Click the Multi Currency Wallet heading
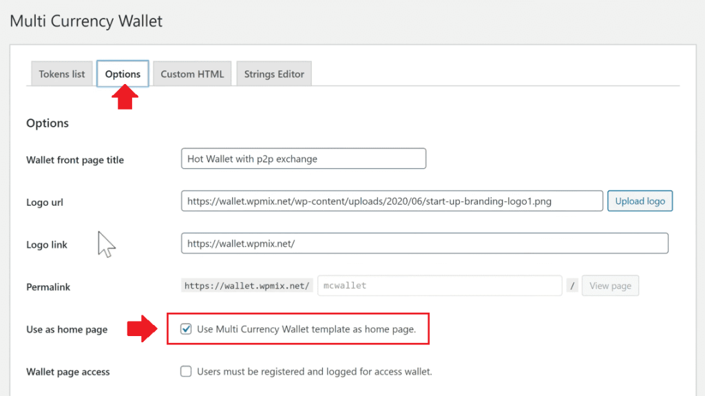The height and width of the screenshot is (396, 705). [x=86, y=21]
